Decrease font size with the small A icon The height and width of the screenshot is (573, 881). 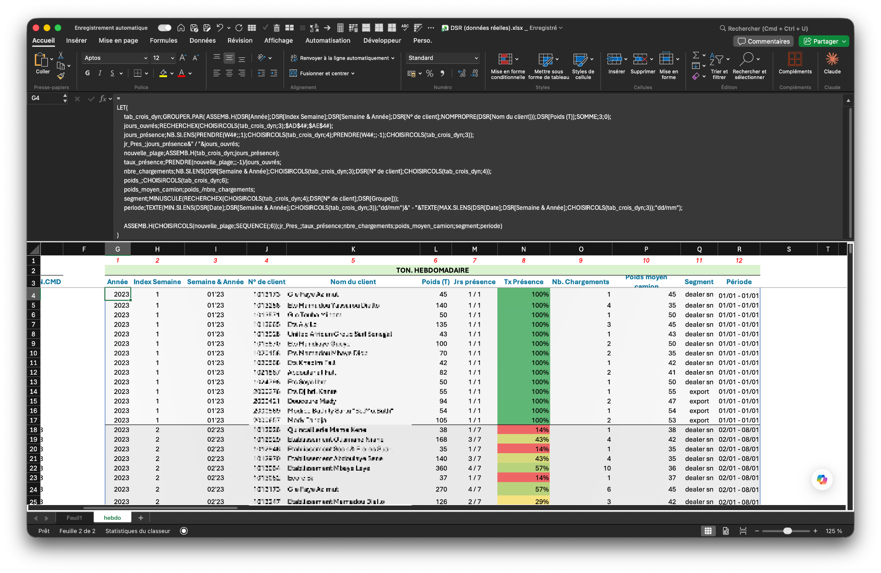point(195,58)
